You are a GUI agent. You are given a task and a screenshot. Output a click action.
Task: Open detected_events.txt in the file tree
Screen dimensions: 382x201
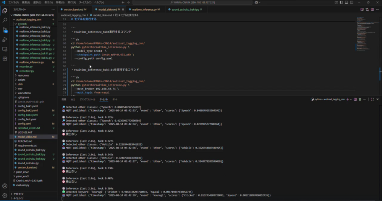point(29,128)
